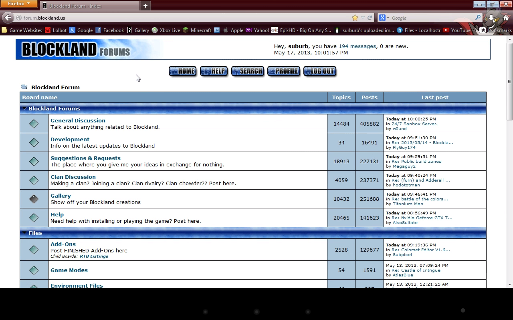Open the Bookmarks menu button

point(496,30)
